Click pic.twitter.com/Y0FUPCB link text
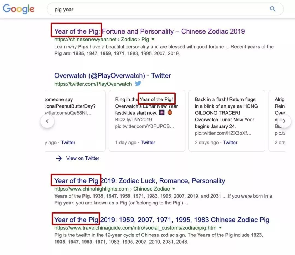Viewport: 295px width, 255px height. [x=145, y=126]
